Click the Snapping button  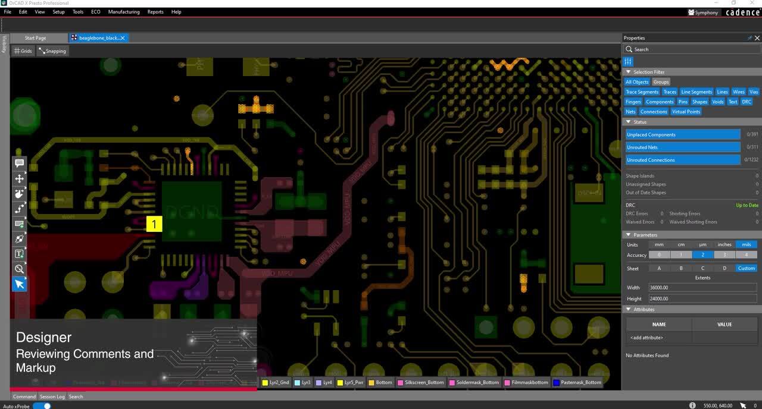[52, 51]
